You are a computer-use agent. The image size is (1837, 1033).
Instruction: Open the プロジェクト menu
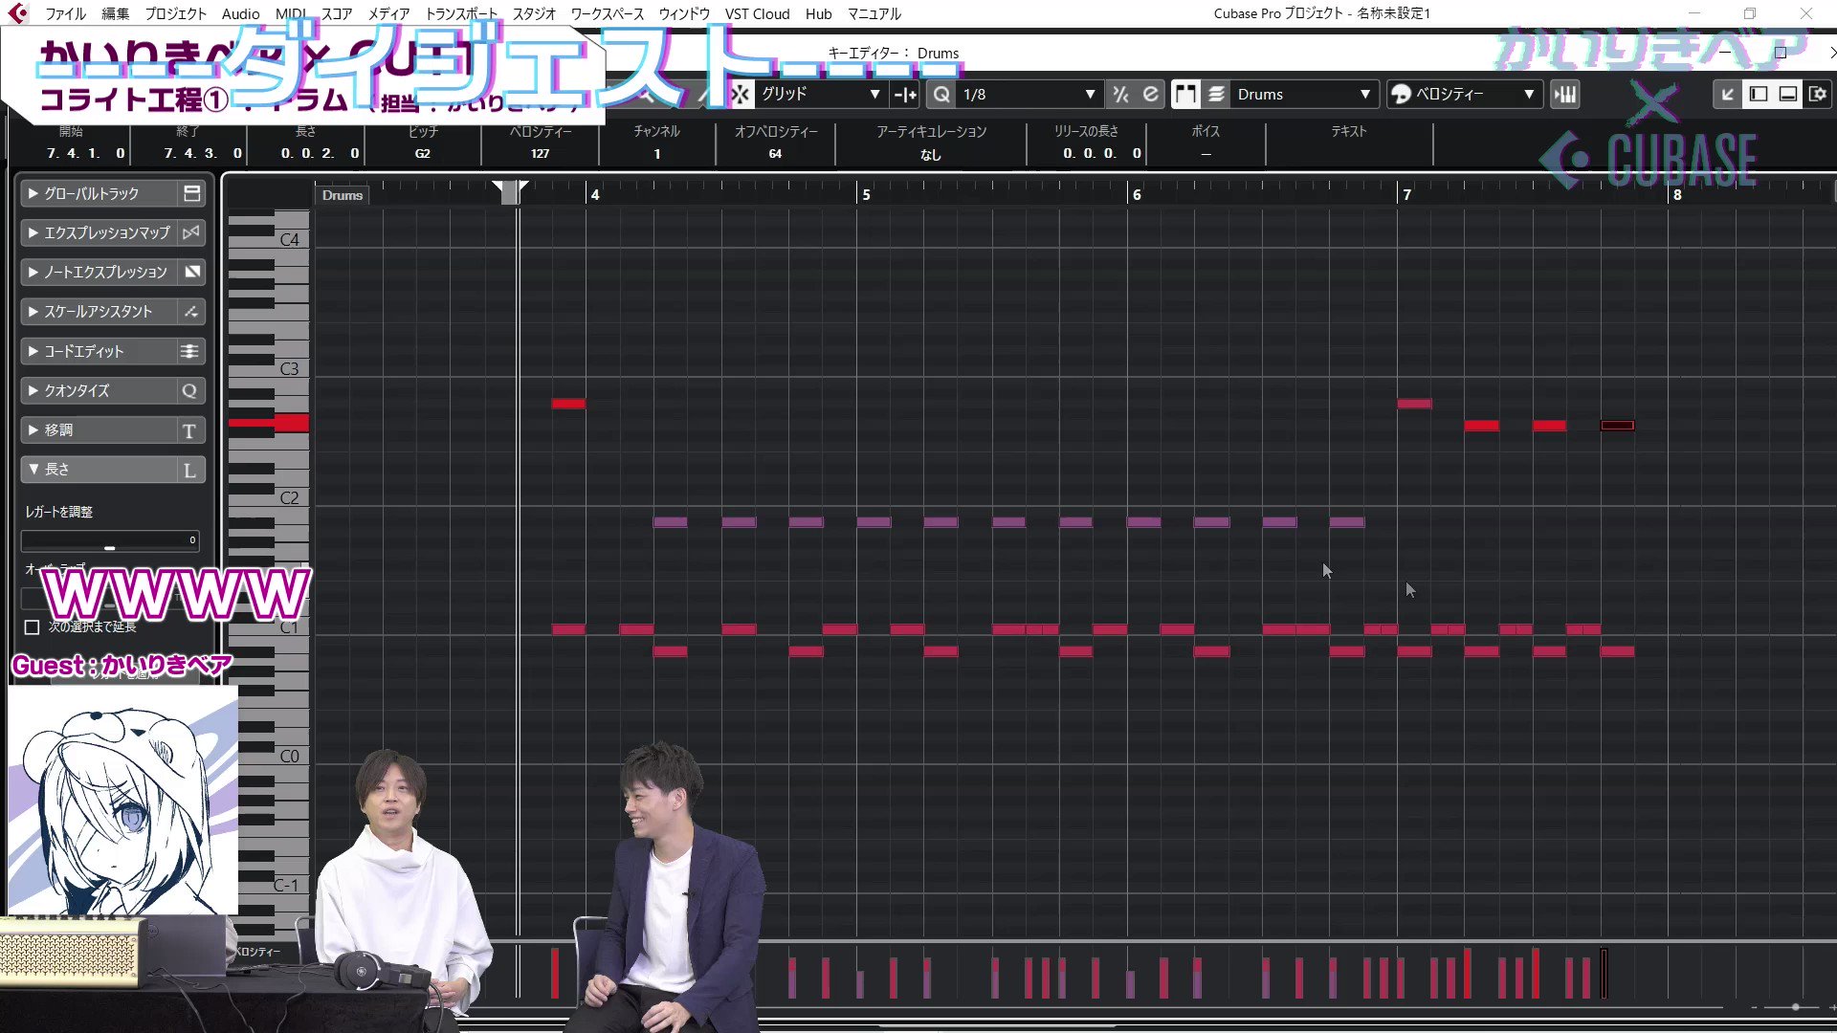[175, 13]
